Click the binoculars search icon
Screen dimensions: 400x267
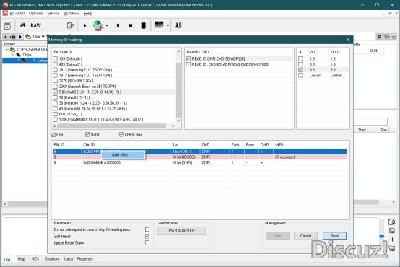(23, 25)
